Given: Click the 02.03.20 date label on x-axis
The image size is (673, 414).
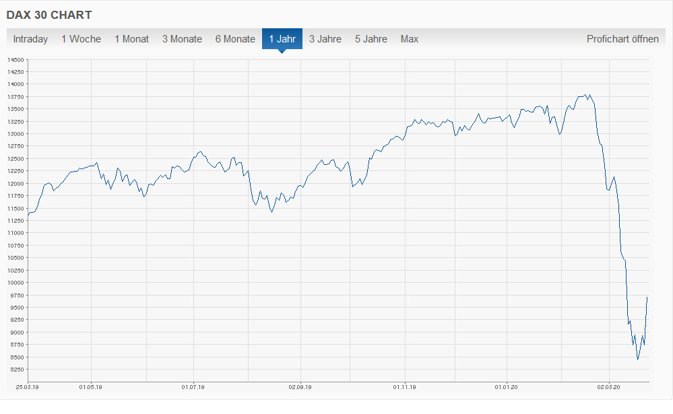Looking at the screenshot, I should [x=609, y=387].
